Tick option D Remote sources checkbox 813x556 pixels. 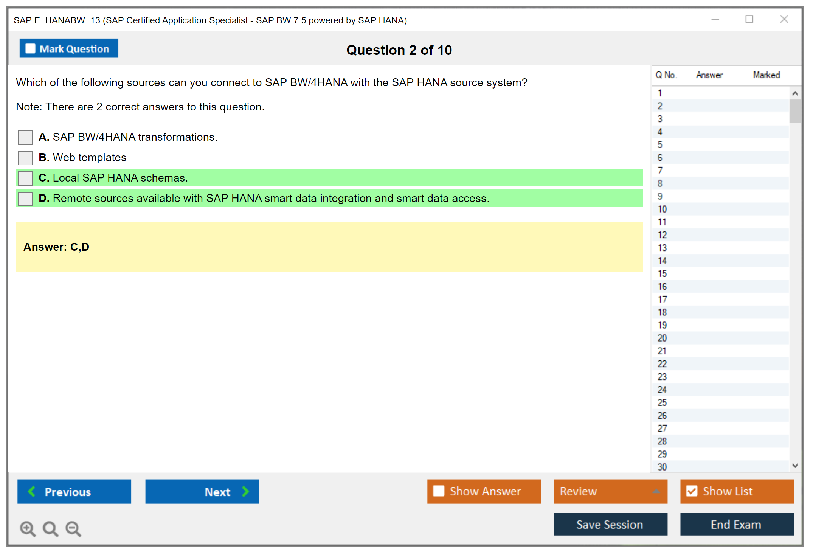[x=25, y=199]
